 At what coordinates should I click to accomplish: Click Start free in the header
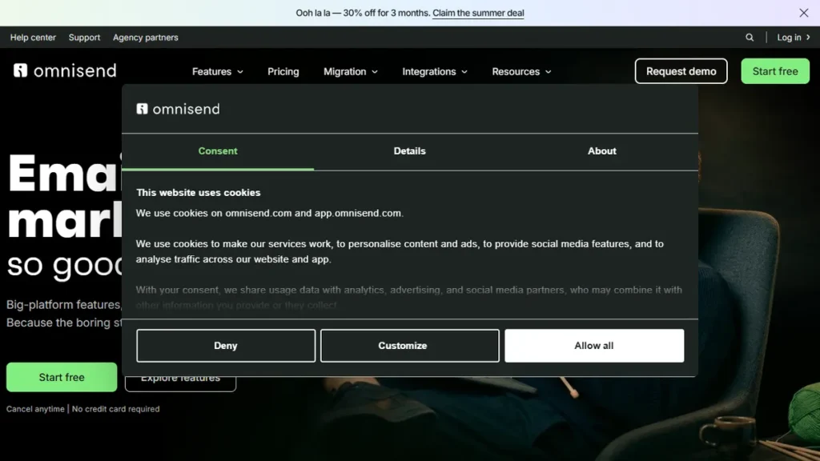775,71
